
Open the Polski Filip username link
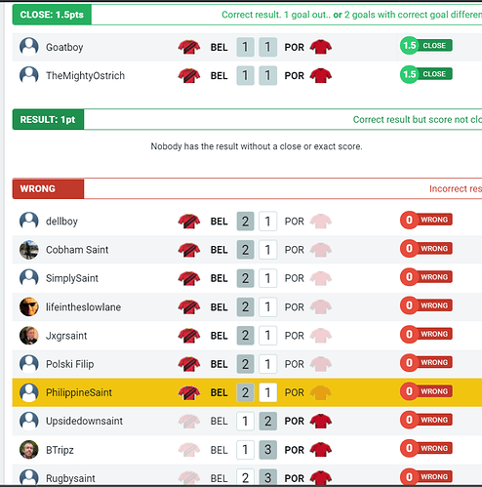point(70,364)
